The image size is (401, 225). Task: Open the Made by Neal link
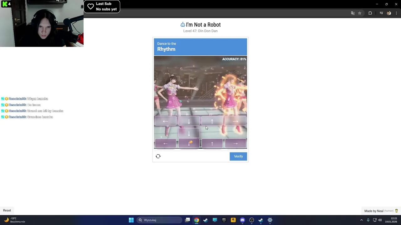click(374, 211)
